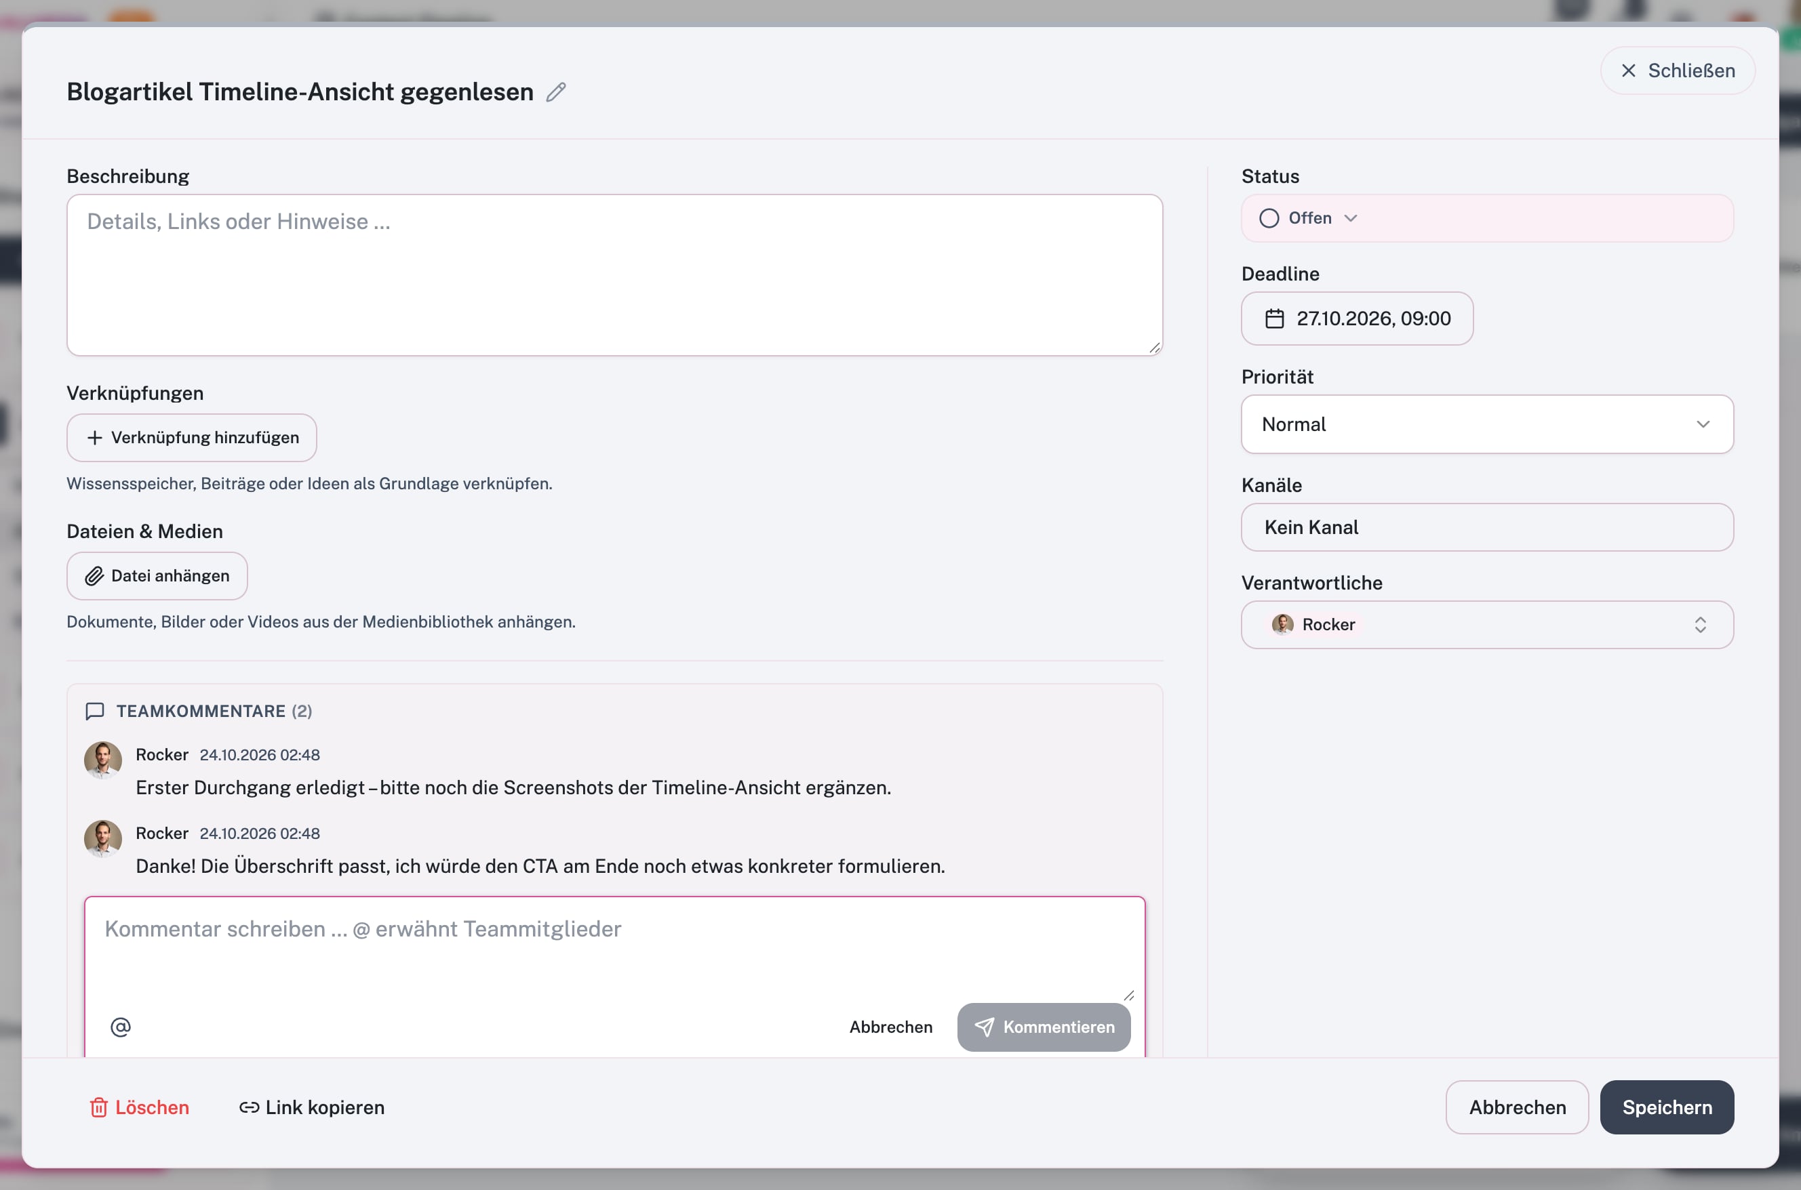
Task: Click the comment 'Danke! Die Überschrift passt'
Action: (x=262, y=866)
